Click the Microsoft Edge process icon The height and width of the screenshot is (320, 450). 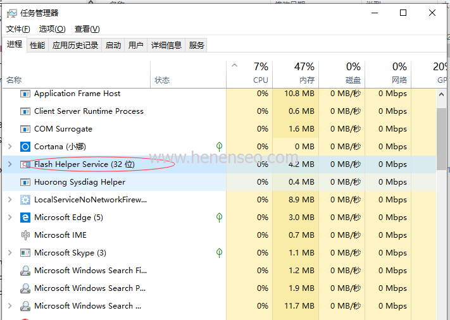[25, 218]
